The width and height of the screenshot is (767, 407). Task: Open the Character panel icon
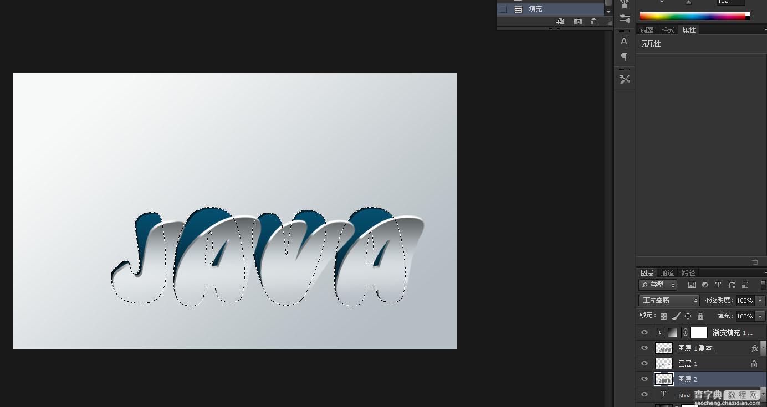[x=625, y=41]
